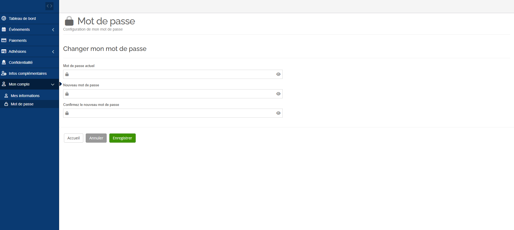
Task: Click the Événements calendar icon
Action: pyautogui.click(x=4, y=29)
